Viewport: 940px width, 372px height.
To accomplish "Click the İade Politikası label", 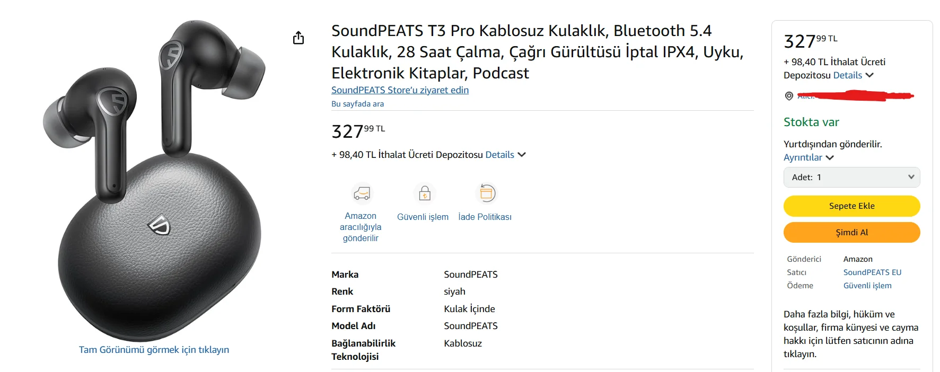I will coord(485,217).
